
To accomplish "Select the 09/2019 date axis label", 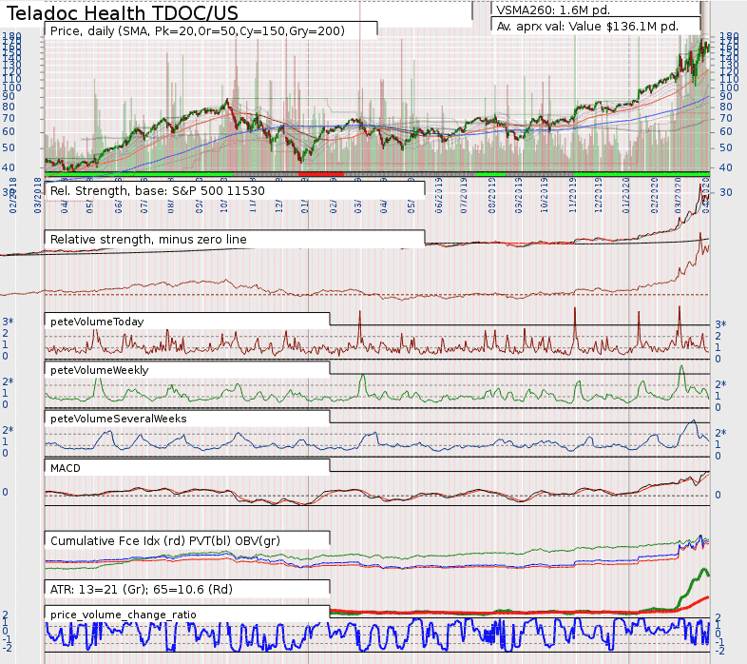I will tap(519, 195).
